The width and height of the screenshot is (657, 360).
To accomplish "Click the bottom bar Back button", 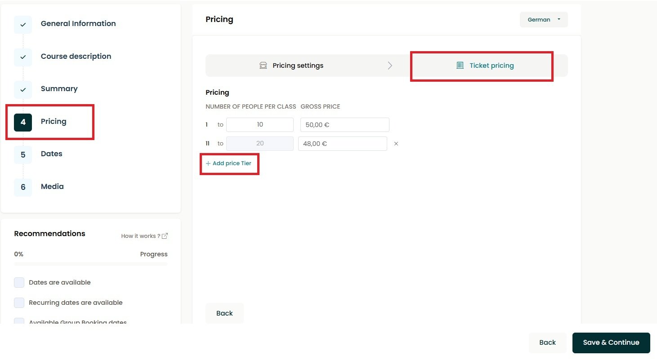I will [547, 342].
